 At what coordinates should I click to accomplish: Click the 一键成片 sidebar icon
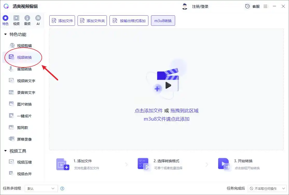[x=11, y=116]
